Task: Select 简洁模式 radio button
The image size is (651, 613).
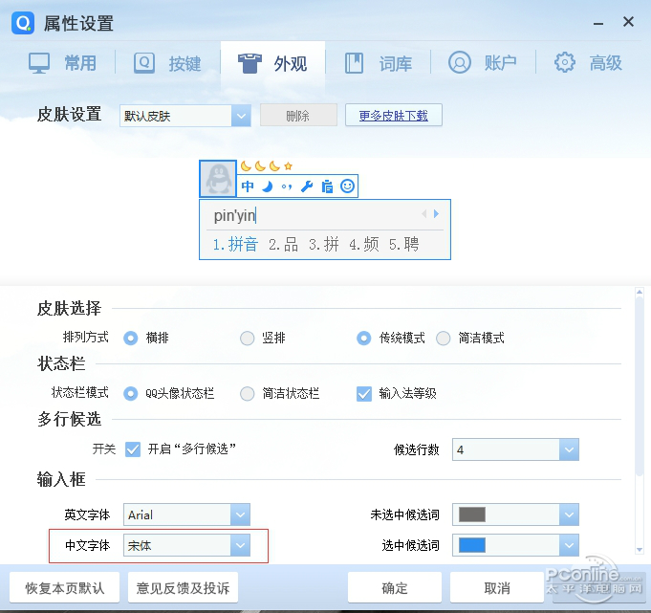Action: (x=443, y=339)
